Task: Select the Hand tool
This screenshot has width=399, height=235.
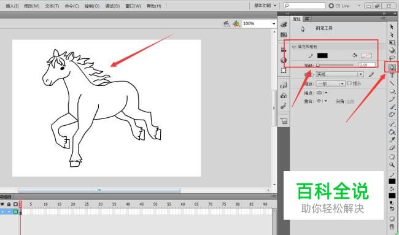Action: click(x=392, y=156)
